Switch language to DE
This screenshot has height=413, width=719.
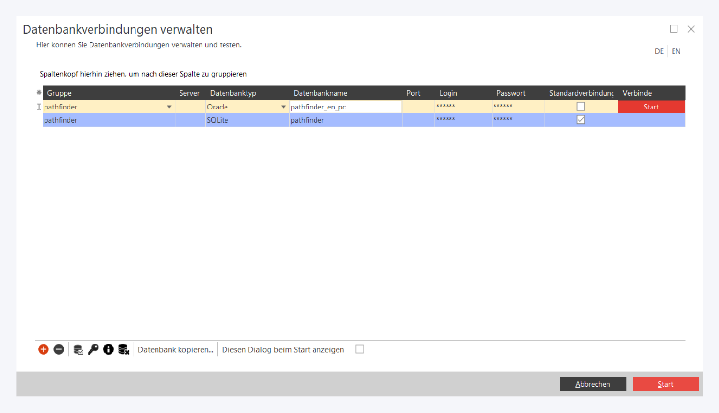pos(659,51)
